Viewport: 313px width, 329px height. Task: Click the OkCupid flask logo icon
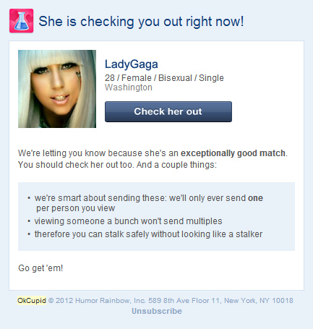[21, 21]
